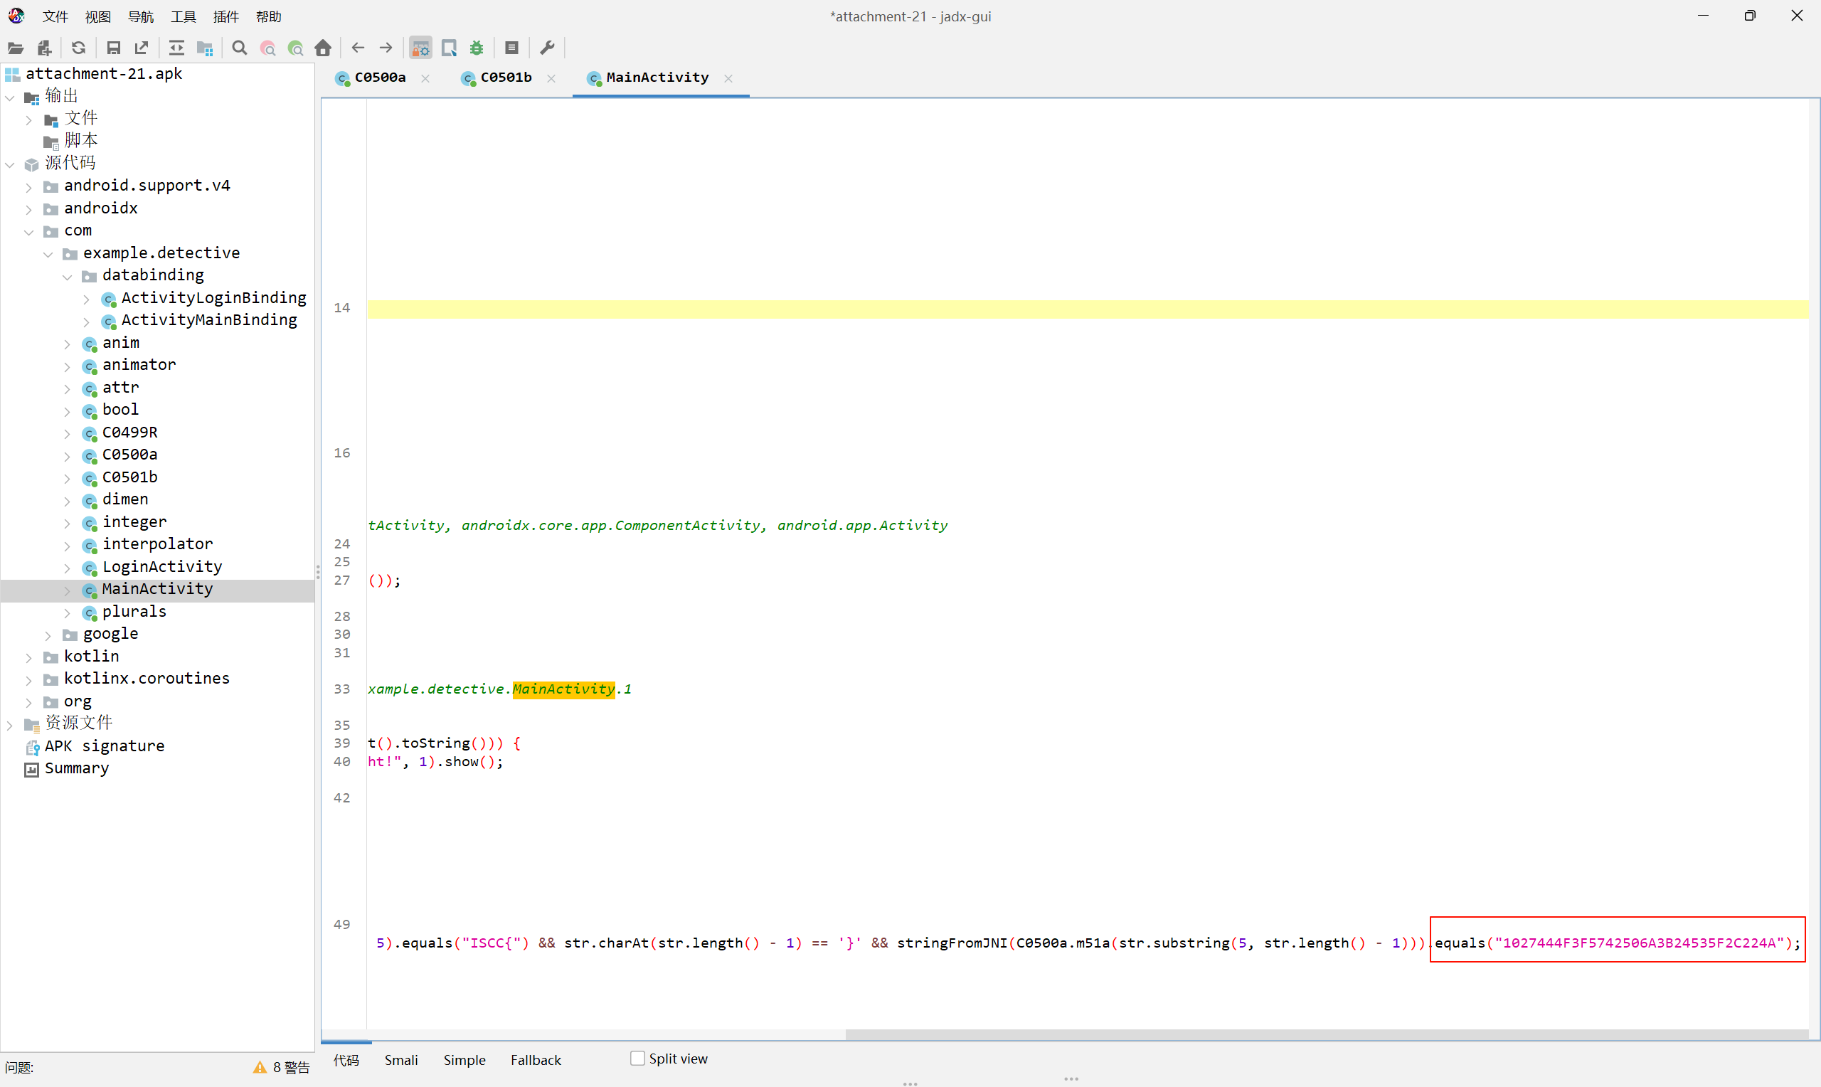Switch to the C0501b tab
Screen dimensions: 1821x1087
pos(505,78)
